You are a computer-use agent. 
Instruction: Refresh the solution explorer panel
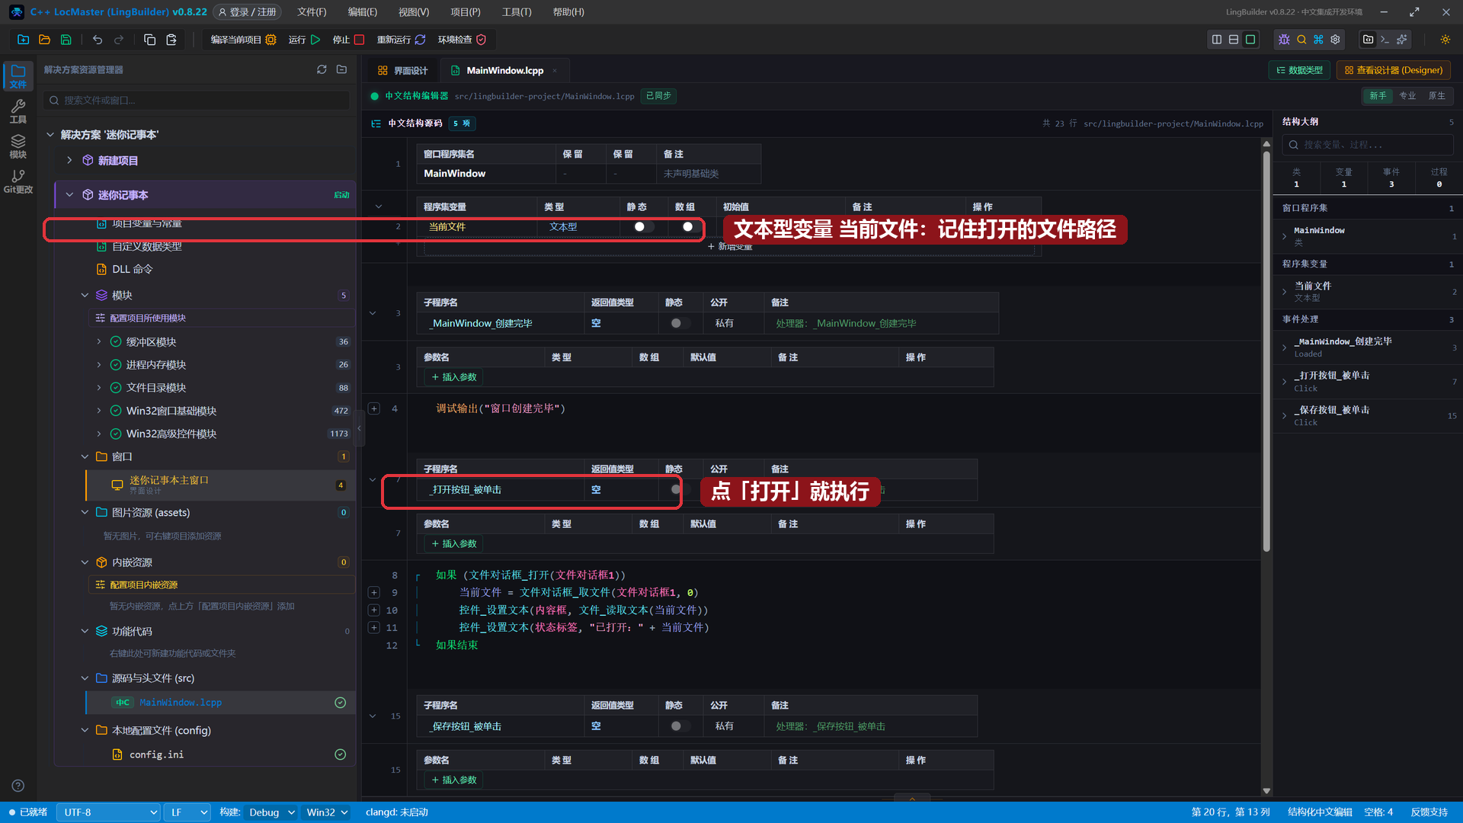[322, 69]
